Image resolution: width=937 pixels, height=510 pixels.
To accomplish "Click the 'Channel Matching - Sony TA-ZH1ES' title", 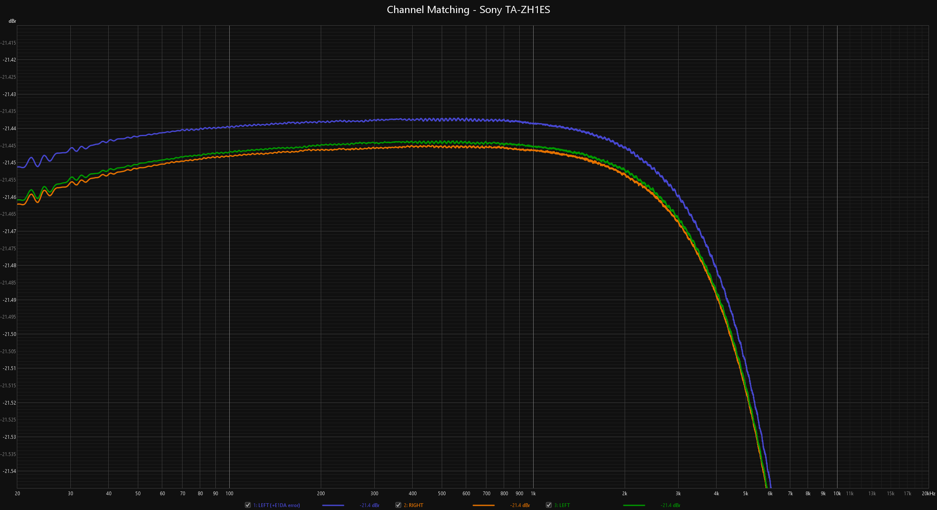I will click(468, 10).
